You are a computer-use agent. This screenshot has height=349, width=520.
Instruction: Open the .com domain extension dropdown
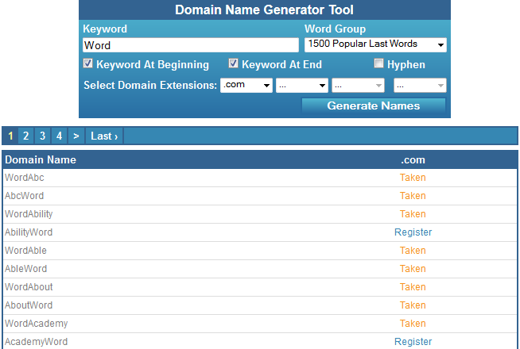pyautogui.click(x=246, y=86)
